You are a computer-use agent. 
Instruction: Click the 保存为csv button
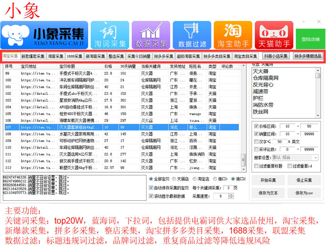pos(304,193)
